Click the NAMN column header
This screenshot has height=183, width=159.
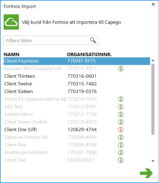(12, 55)
